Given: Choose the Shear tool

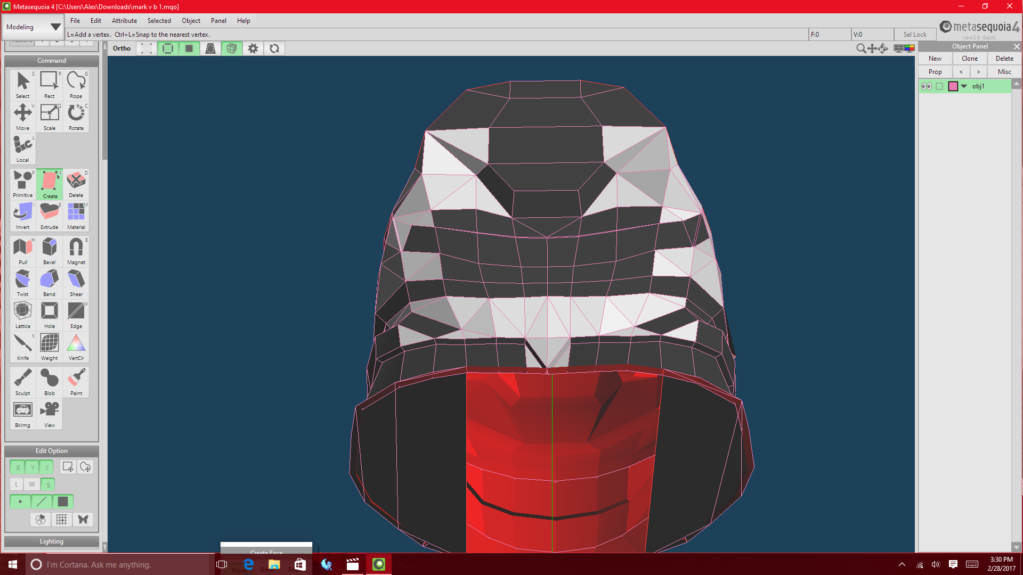Looking at the screenshot, I should 76,283.
